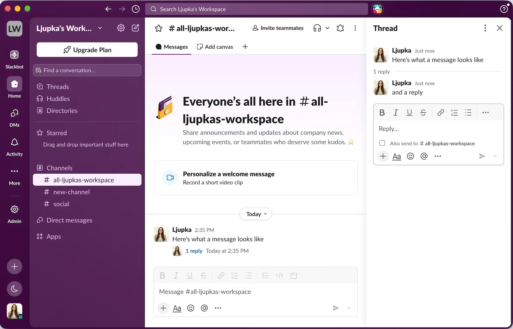Star the all-ljupkas-workspace channel

pos(158,28)
